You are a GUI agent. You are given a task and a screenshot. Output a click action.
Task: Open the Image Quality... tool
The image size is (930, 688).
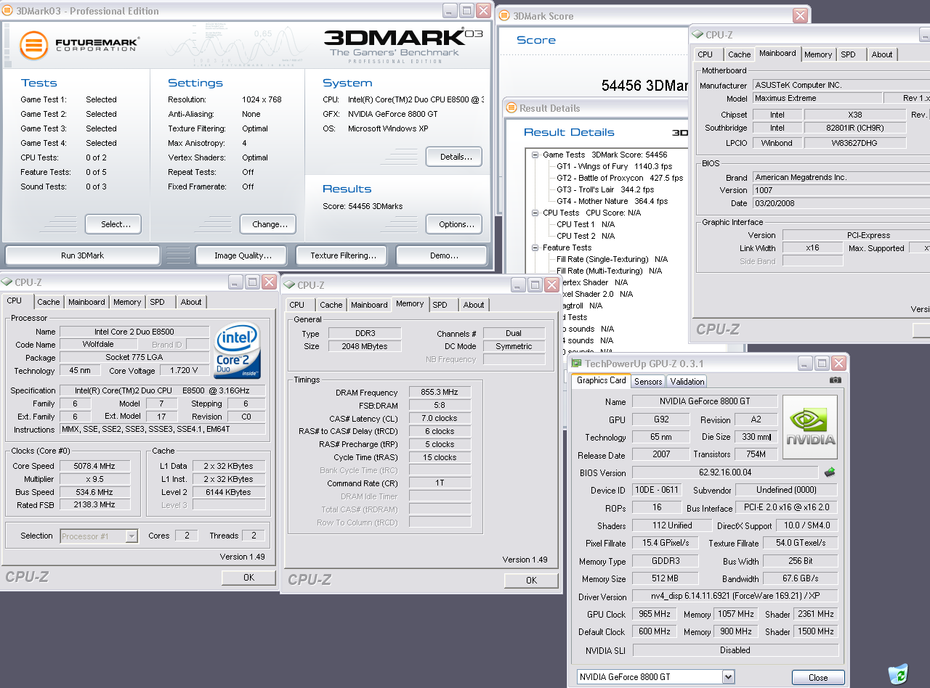point(243,255)
